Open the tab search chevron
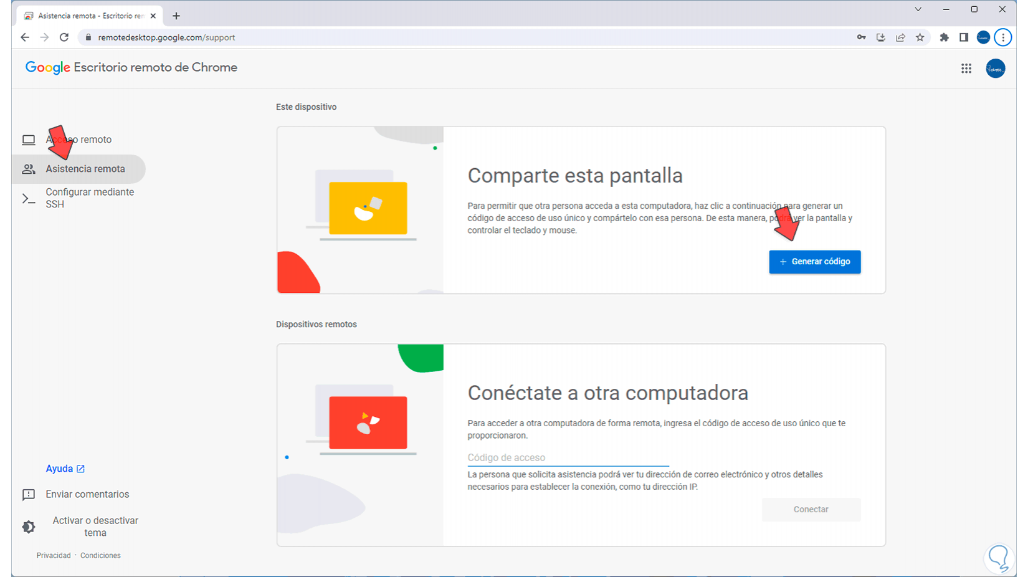Screen dimensions: 1028x577 (918, 9)
